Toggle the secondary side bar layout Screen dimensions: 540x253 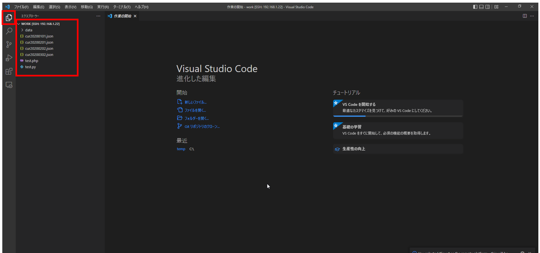click(x=487, y=7)
